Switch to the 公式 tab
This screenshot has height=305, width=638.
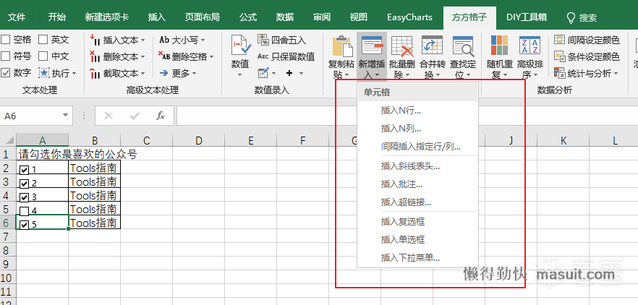248,17
